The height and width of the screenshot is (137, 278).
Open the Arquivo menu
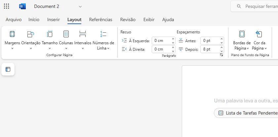point(14,19)
